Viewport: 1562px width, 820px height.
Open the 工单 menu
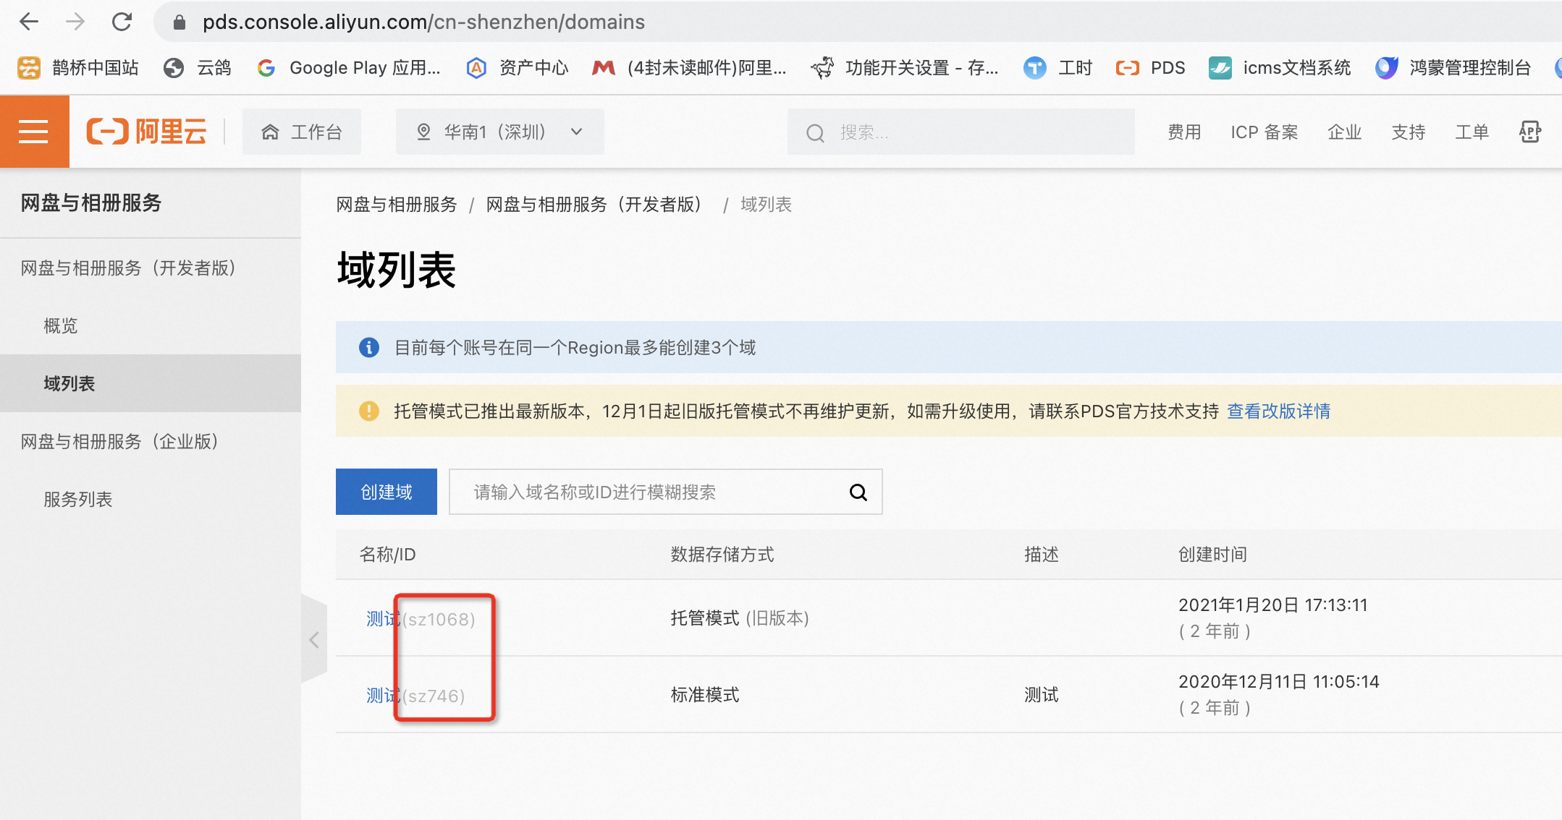1472,132
